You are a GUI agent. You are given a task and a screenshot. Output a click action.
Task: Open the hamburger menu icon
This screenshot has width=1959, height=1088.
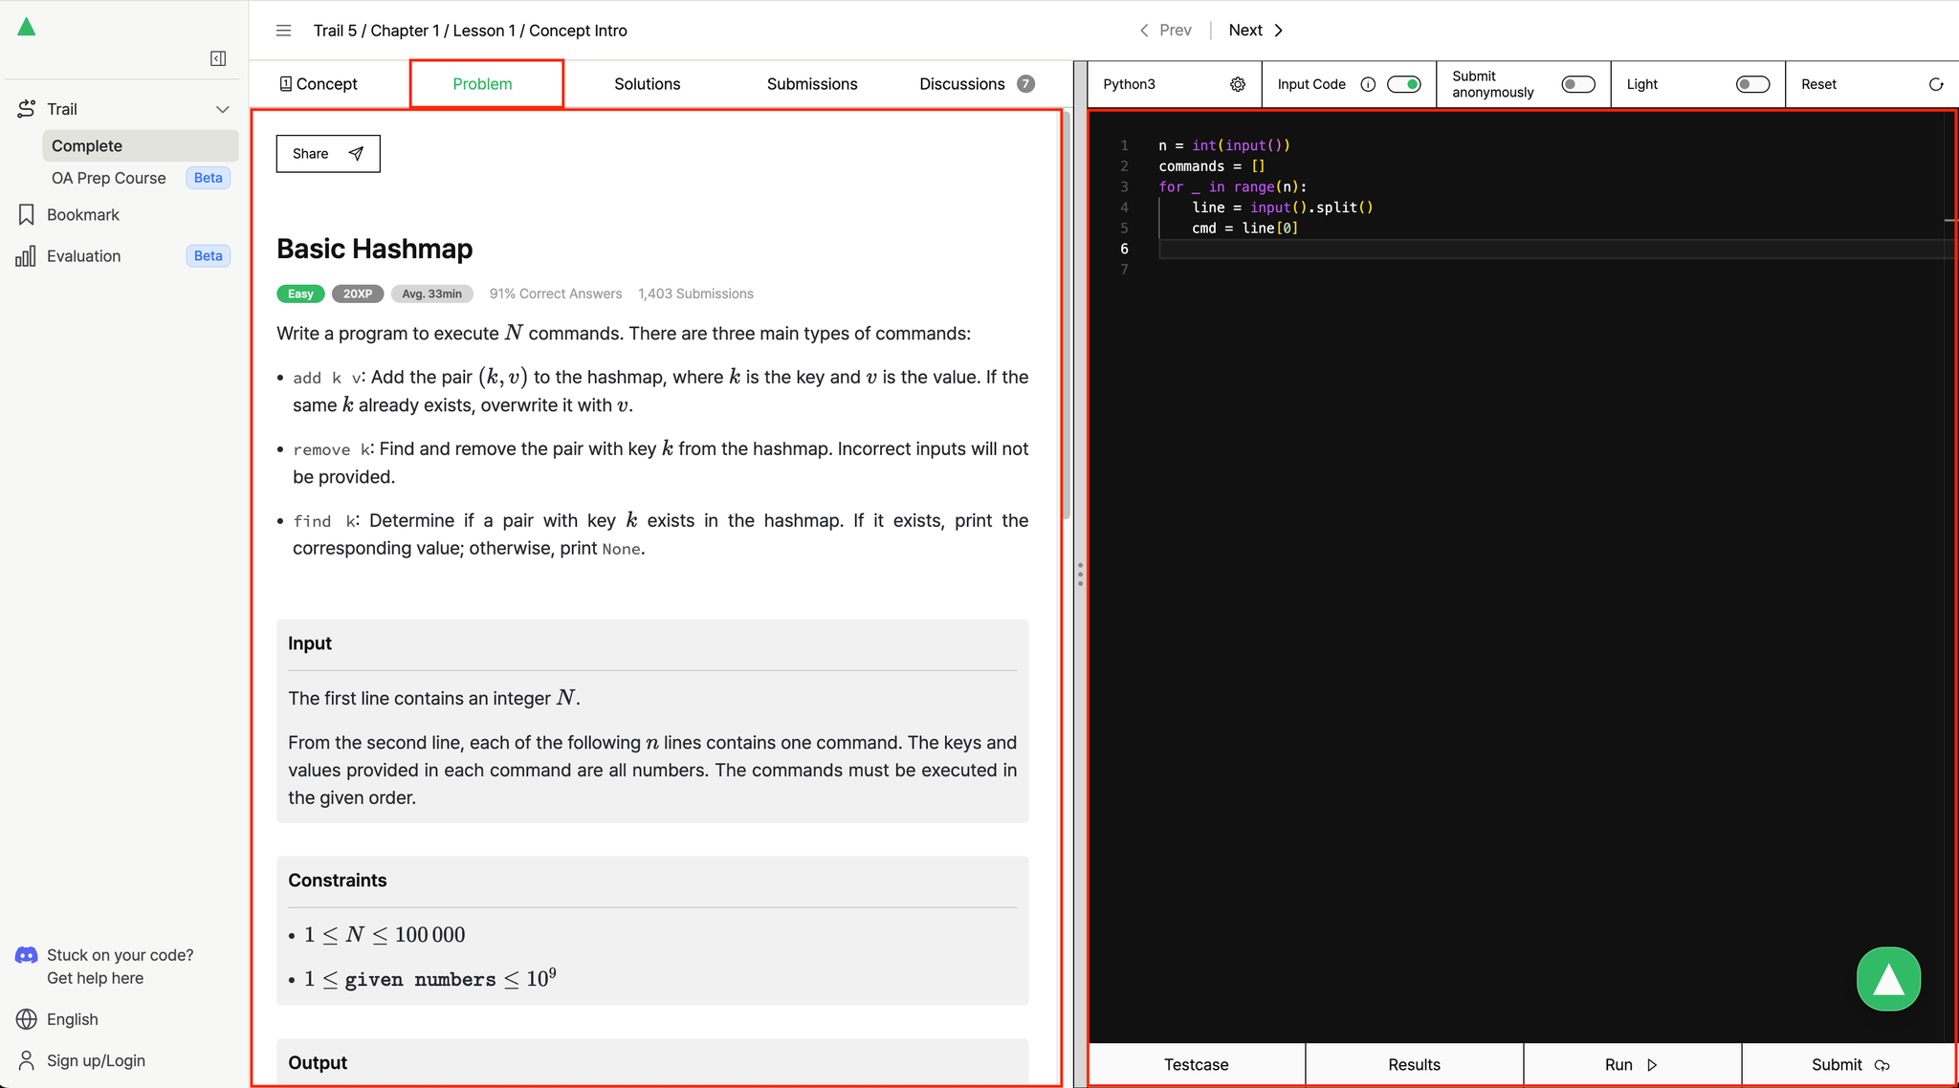pos(283,31)
